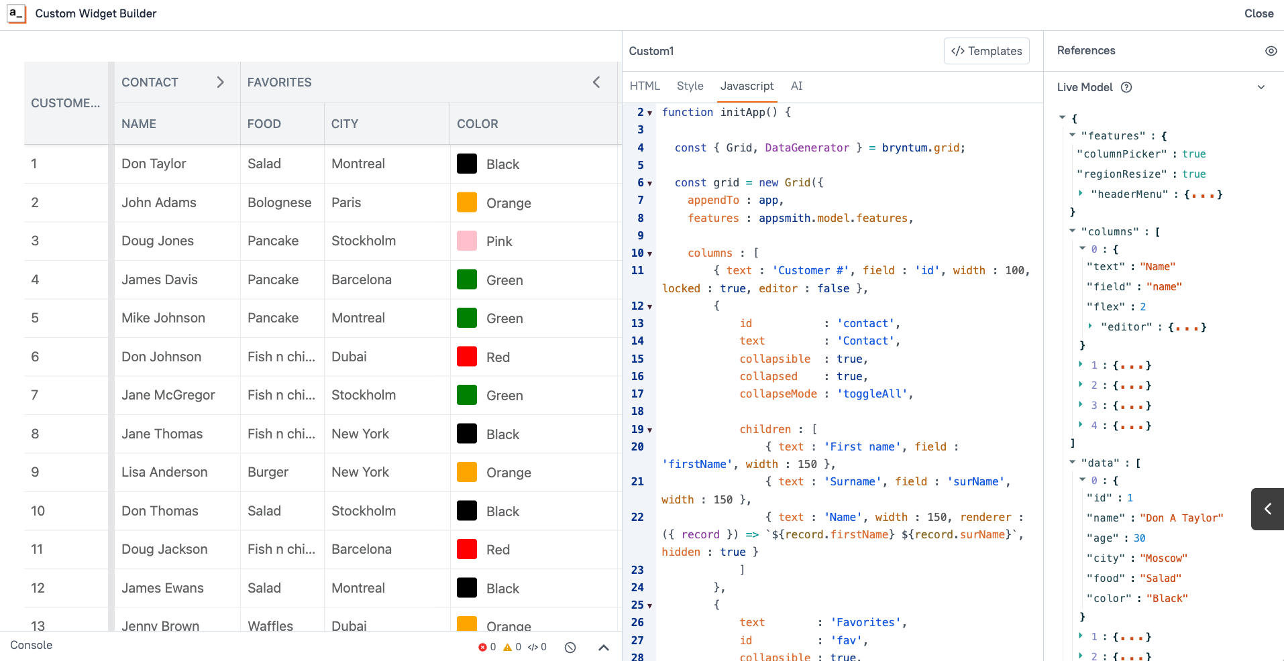This screenshot has width=1284, height=661.
Task: Expand the console using the chevron icon
Action: (x=603, y=646)
